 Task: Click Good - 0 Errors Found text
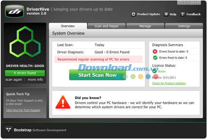(x=112, y=52)
